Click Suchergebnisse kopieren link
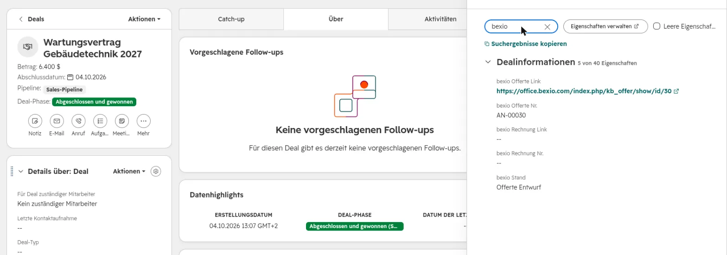Screen dimensions: 727x255 (529, 44)
